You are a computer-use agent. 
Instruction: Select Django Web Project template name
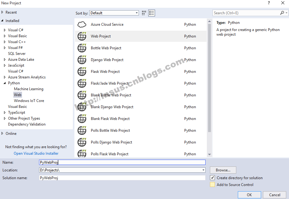107,60
